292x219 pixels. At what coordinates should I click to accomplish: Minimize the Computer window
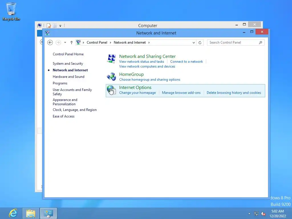point(236,25)
